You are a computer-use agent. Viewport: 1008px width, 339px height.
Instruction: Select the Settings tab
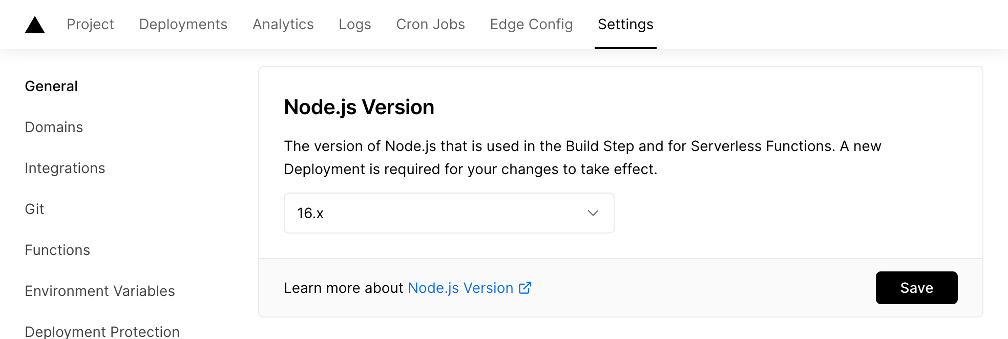coord(625,24)
